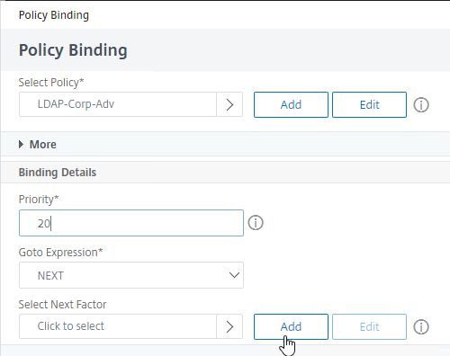Focus the Priority input containing 20
The width and height of the screenshot is (450, 356).
[x=131, y=223]
